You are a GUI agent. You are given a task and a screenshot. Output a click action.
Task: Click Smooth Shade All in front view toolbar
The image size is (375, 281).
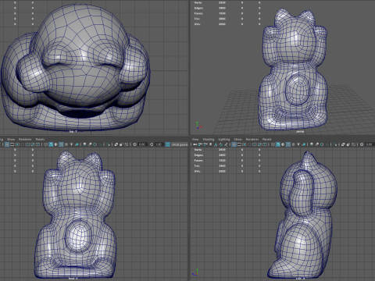point(51,144)
